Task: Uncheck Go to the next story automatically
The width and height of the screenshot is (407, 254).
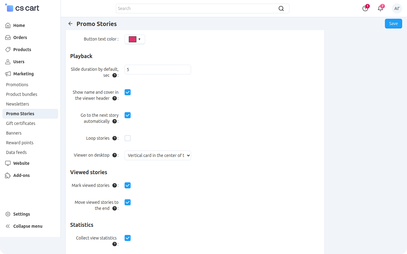Action: pos(128,115)
